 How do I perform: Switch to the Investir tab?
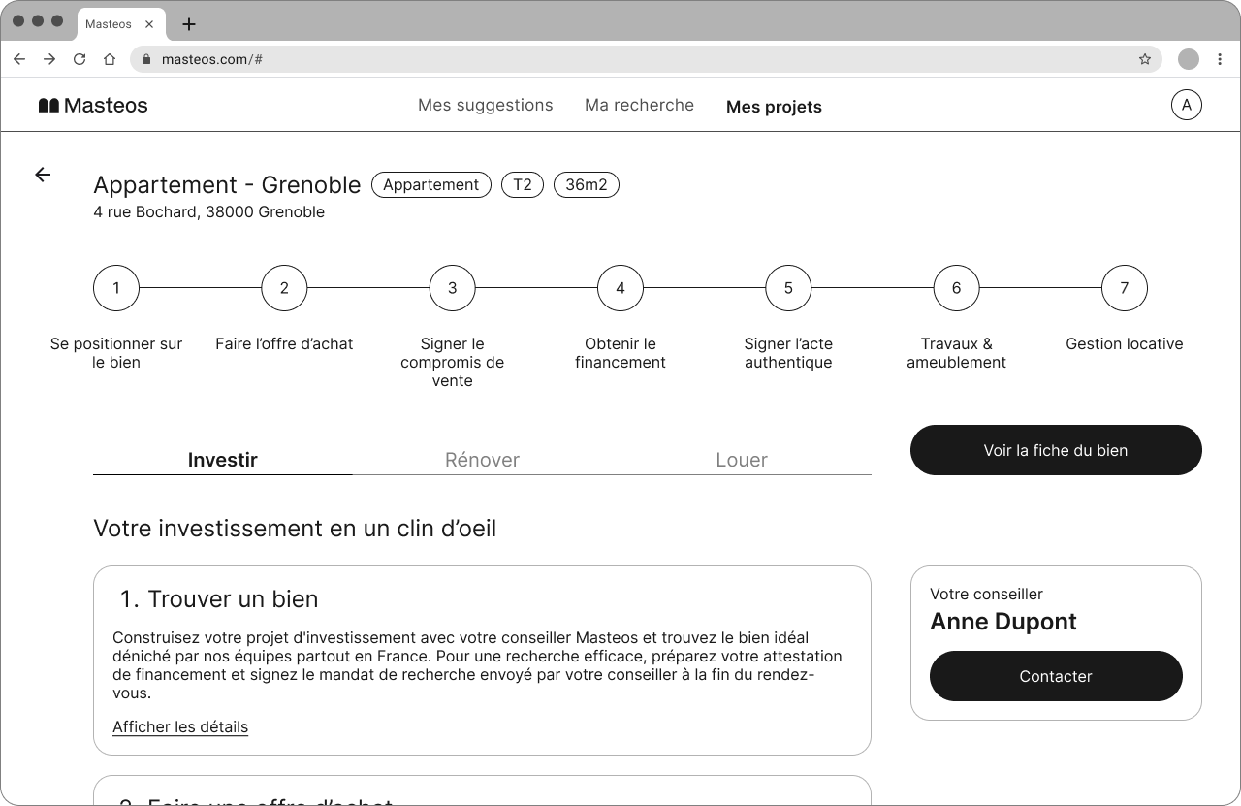coord(223,460)
